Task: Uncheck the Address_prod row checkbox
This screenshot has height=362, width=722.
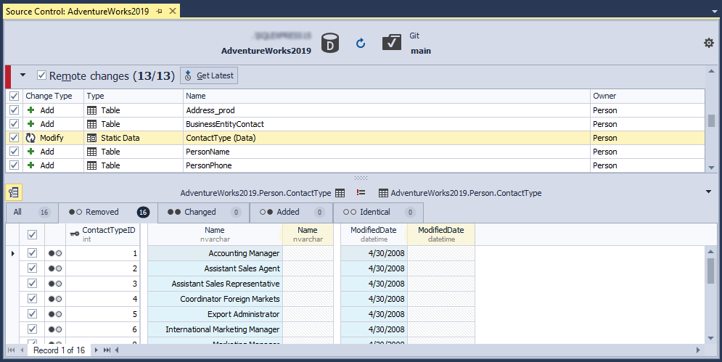Action: click(x=14, y=110)
